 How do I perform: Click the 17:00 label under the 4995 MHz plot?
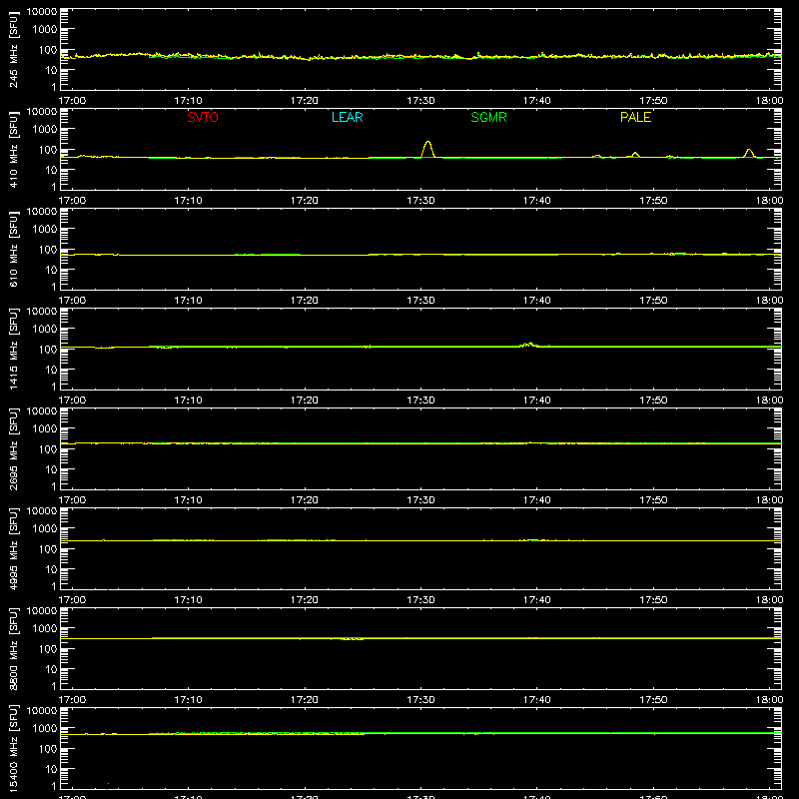pos(72,600)
